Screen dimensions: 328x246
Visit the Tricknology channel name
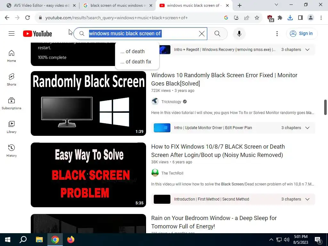[171, 102]
